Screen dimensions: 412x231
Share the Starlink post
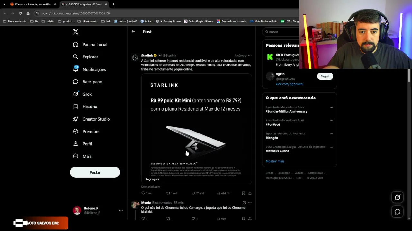pyautogui.click(x=250, y=193)
